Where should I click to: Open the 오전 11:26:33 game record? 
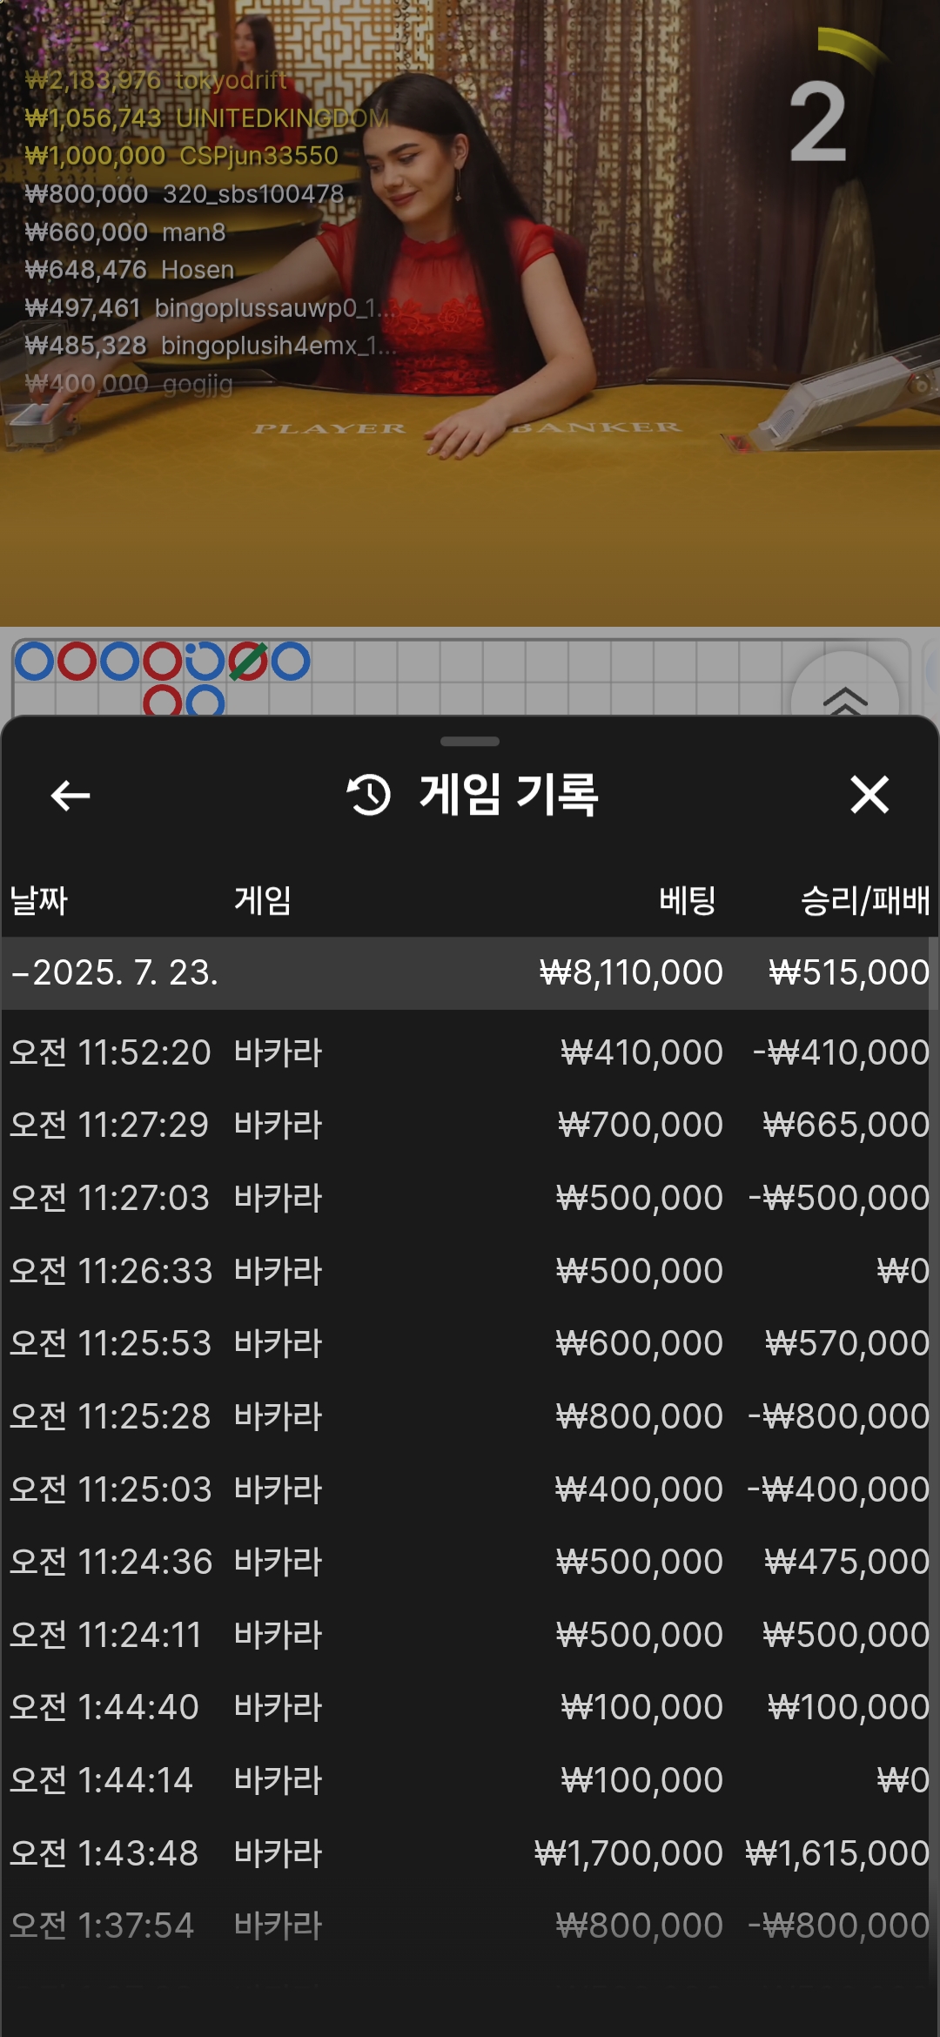pos(470,1271)
